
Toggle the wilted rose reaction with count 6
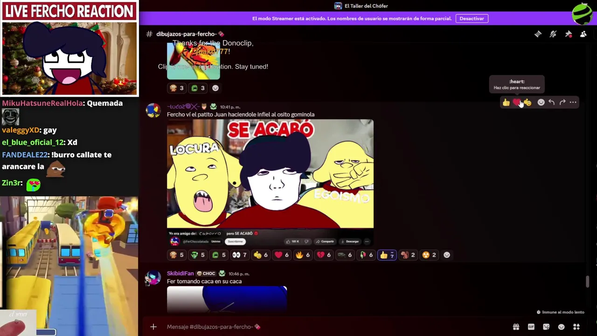(366, 255)
